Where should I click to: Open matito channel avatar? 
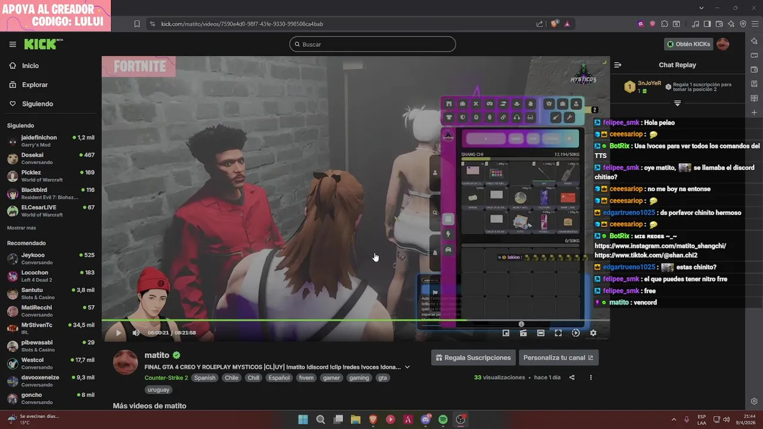coord(125,362)
